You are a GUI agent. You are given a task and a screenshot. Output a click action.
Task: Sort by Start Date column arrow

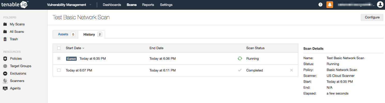click(83, 48)
